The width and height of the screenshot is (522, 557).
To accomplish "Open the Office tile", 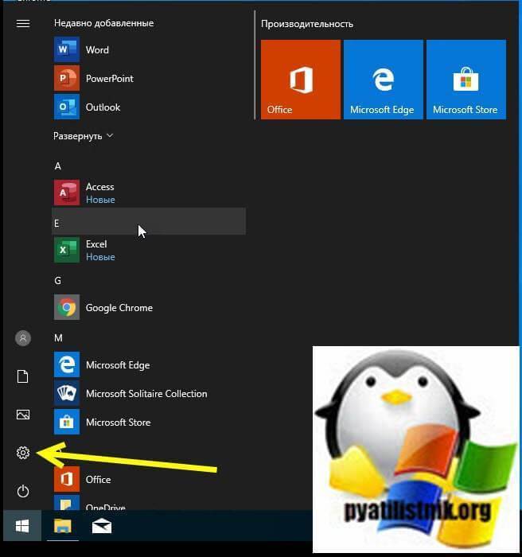I will [301, 80].
